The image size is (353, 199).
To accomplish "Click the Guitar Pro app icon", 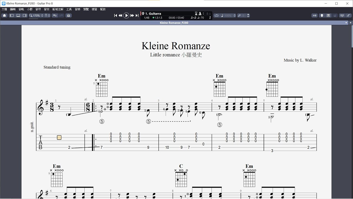I will [3, 3].
